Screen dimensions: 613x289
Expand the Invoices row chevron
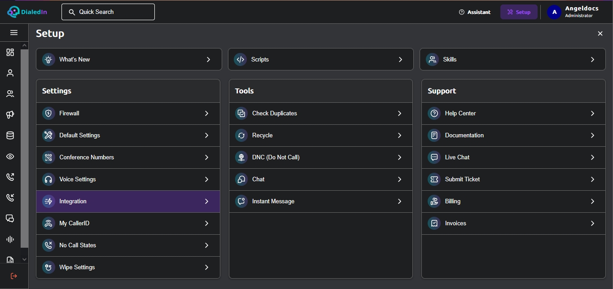(592, 223)
